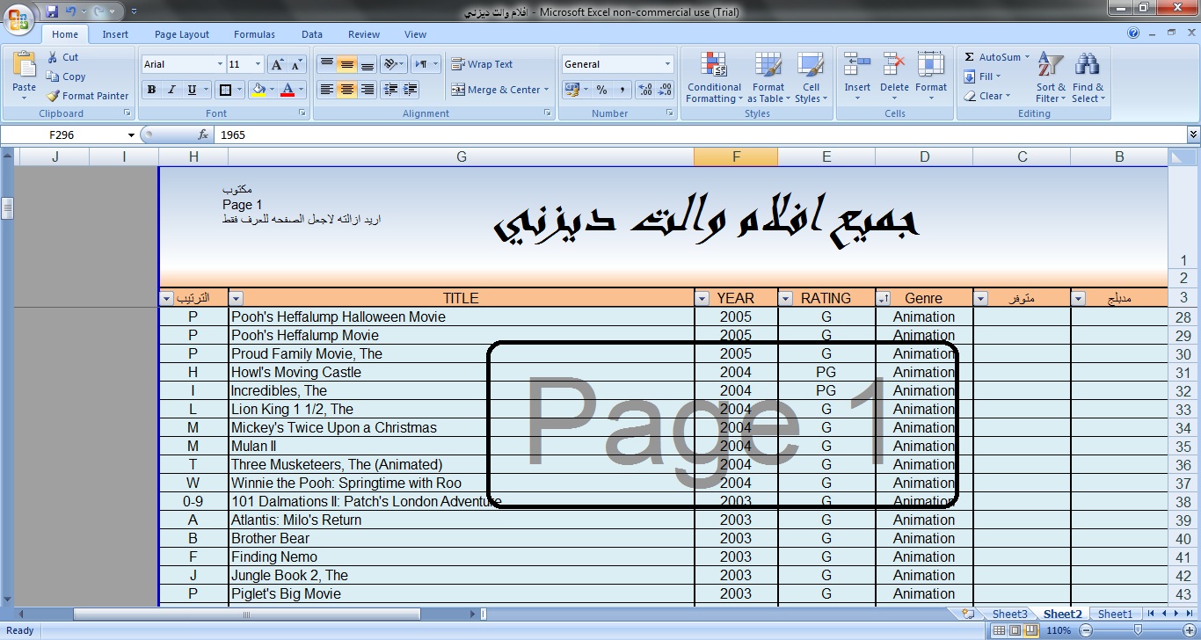Click the Decrease Indent icon
This screenshot has height=640, width=1201.
click(390, 90)
